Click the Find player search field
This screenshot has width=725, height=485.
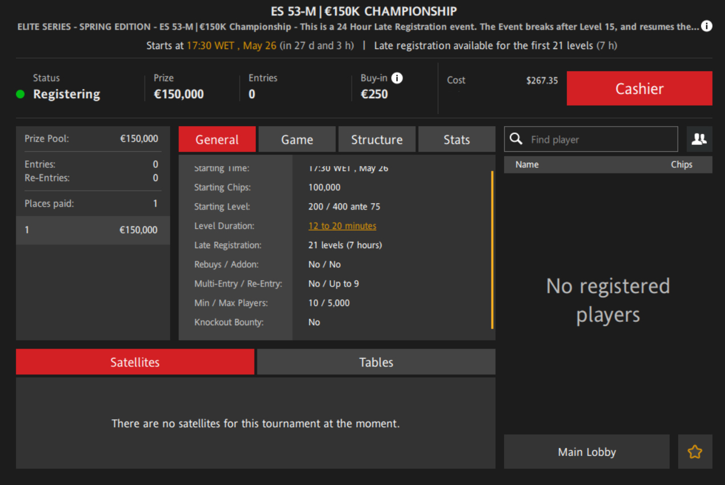pos(591,139)
